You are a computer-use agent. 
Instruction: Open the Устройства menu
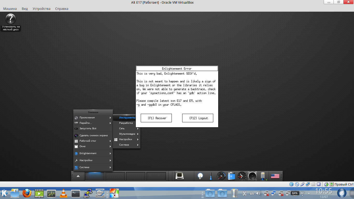click(x=41, y=9)
